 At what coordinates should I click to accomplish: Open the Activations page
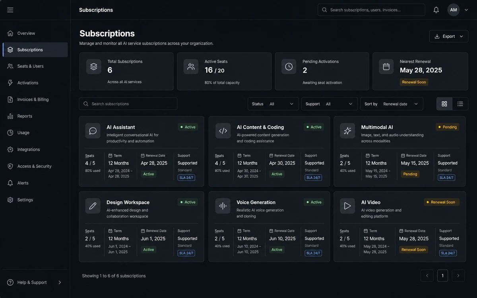(35, 83)
